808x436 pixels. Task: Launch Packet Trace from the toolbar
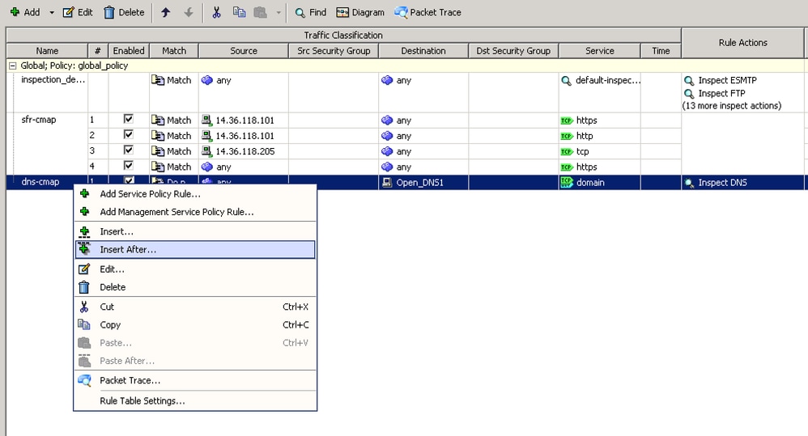427,12
